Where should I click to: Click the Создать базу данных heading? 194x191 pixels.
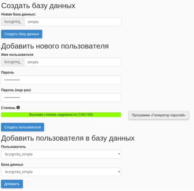point(38,6)
